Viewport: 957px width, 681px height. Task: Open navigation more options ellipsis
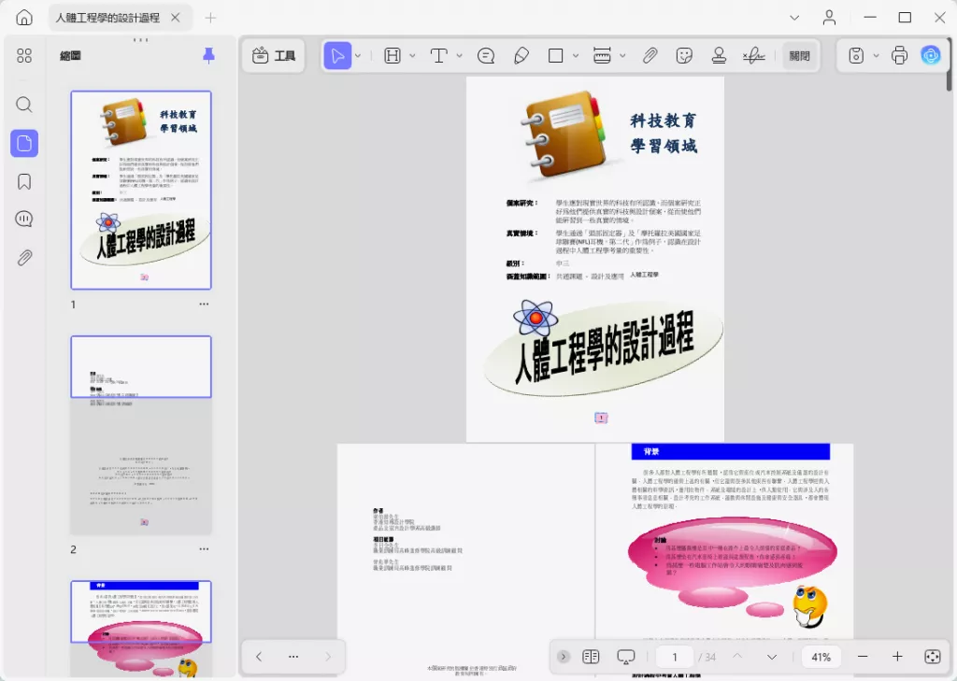pyautogui.click(x=293, y=657)
